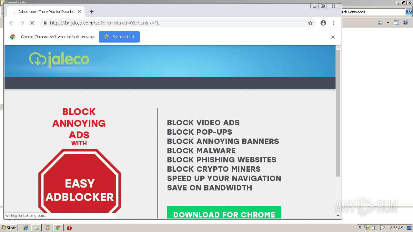Open the Chrome profile avatar
Viewport: 413px width, 232px height.
click(323, 23)
